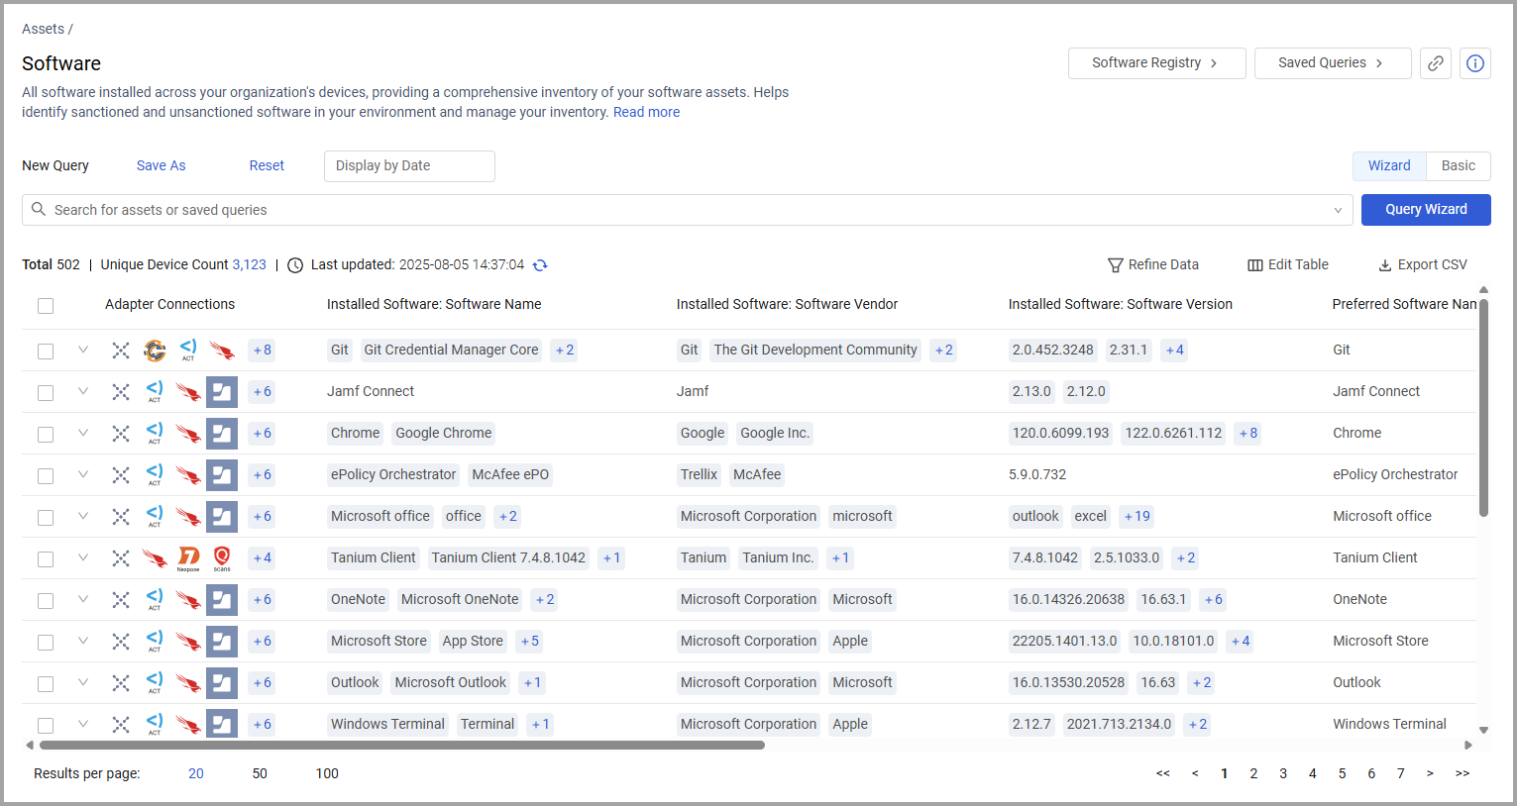The height and width of the screenshot is (806, 1517).
Task: Jump to last page with >> control
Action: click(x=1463, y=773)
